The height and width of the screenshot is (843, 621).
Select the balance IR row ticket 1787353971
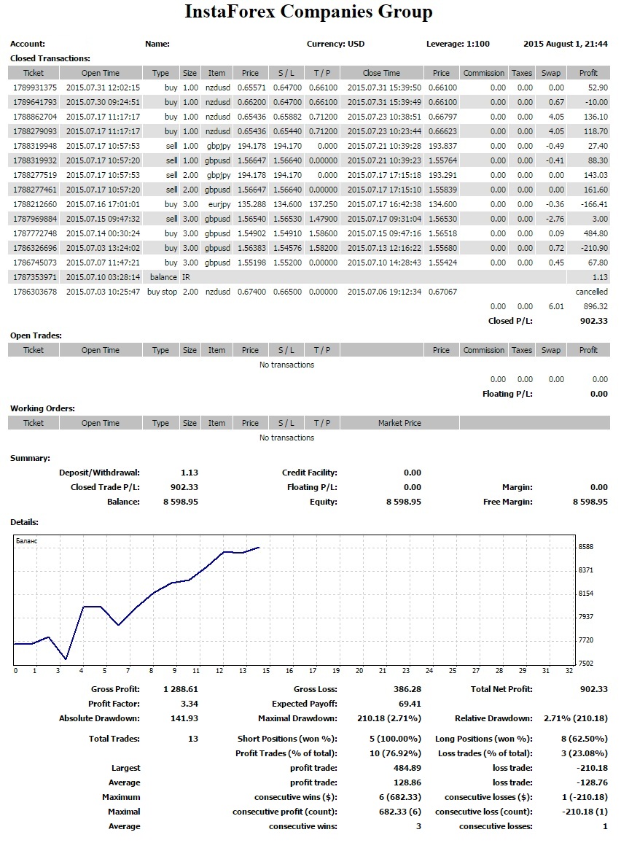point(34,277)
